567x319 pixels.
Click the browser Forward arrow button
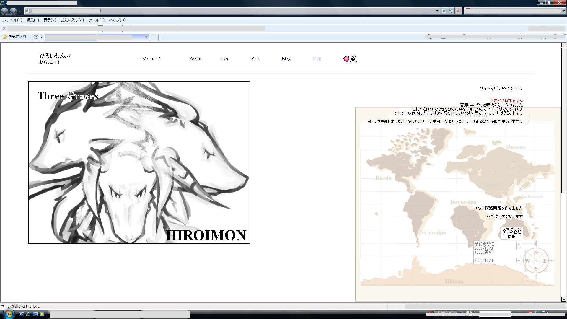click(x=13, y=11)
